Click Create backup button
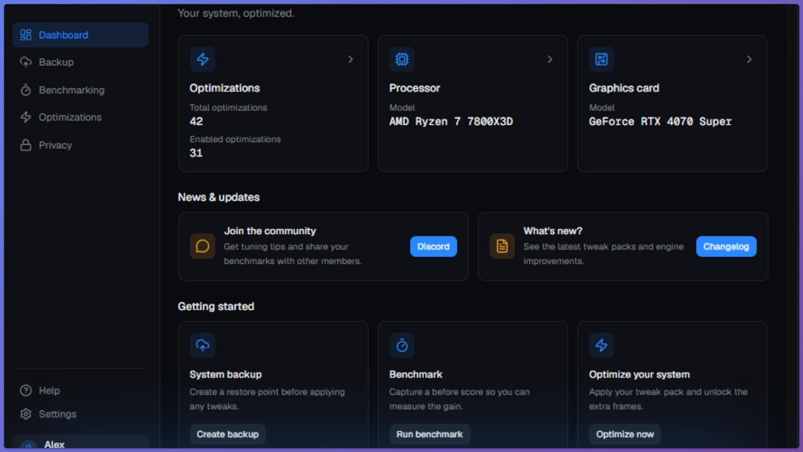The height and width of the screenshot is (452, 803). pos(228,434)
